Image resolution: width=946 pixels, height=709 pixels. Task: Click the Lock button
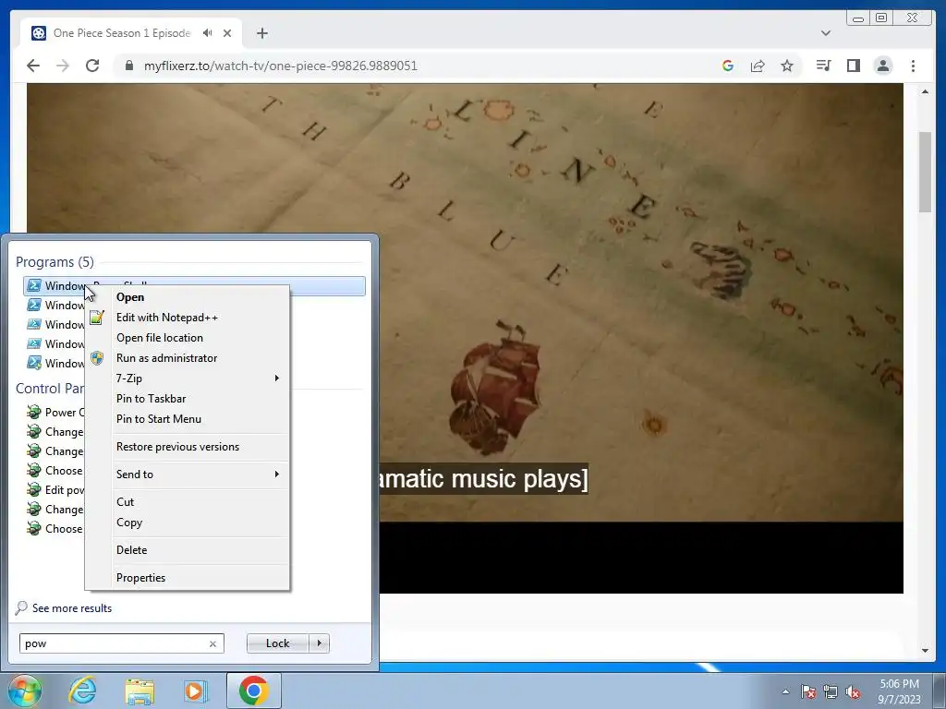point(277,643)
